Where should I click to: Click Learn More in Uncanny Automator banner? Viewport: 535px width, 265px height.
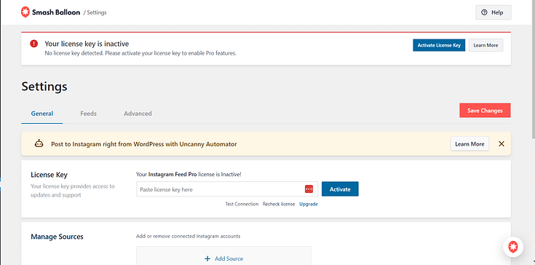click(469, 144)
